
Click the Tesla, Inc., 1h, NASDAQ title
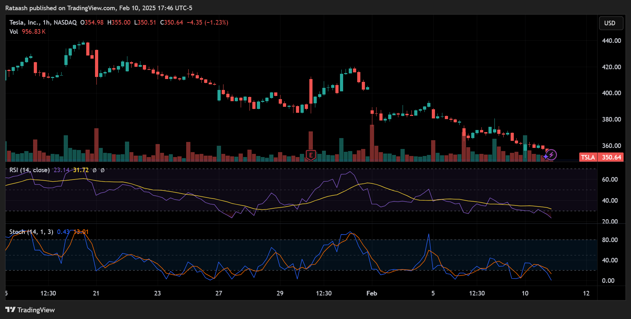click(x=43, y=22)
